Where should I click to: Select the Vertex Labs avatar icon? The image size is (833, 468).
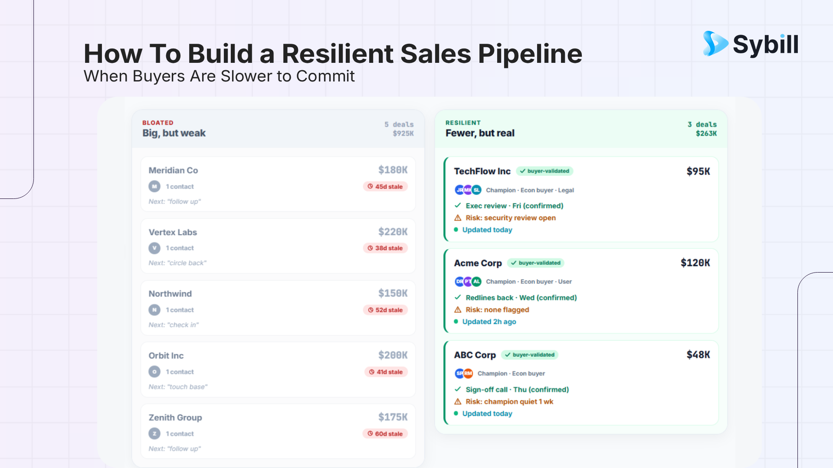(x=154, y=248)
